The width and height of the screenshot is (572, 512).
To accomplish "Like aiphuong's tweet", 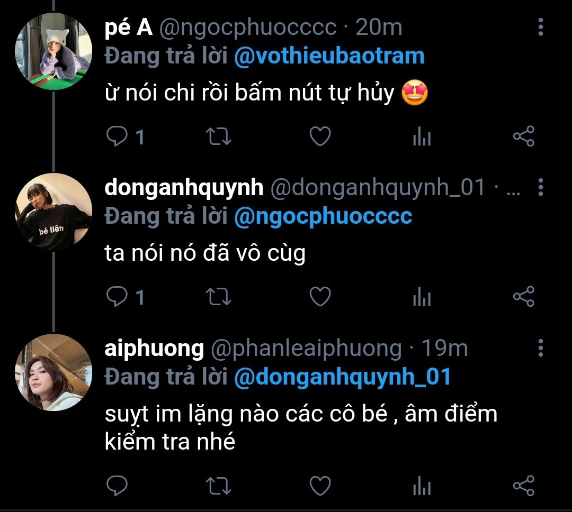I will coord(320,486).
